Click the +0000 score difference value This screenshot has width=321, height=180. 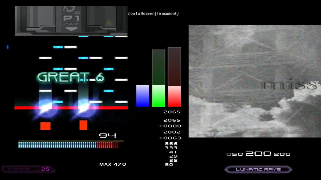(x=170, y=126)
